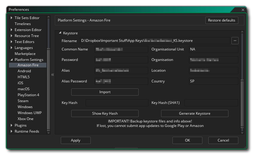Select PlayStation 4 platform settings
Screen dimensions: 253x155
(28, 95)
